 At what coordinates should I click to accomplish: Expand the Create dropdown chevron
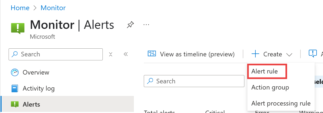pyautogui.click(x=289, y=54)
